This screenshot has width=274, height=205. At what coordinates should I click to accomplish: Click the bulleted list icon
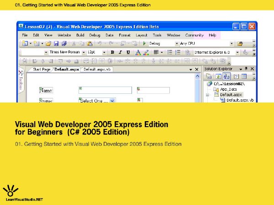point(170,52)
